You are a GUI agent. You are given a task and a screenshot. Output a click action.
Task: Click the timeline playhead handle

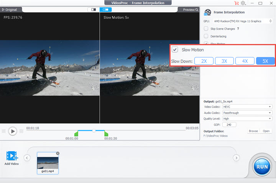tap(94, 131)
